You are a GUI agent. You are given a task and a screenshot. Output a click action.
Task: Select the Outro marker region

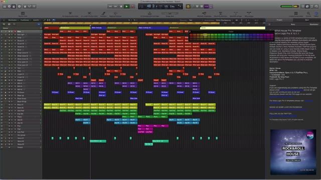(233, 28)
